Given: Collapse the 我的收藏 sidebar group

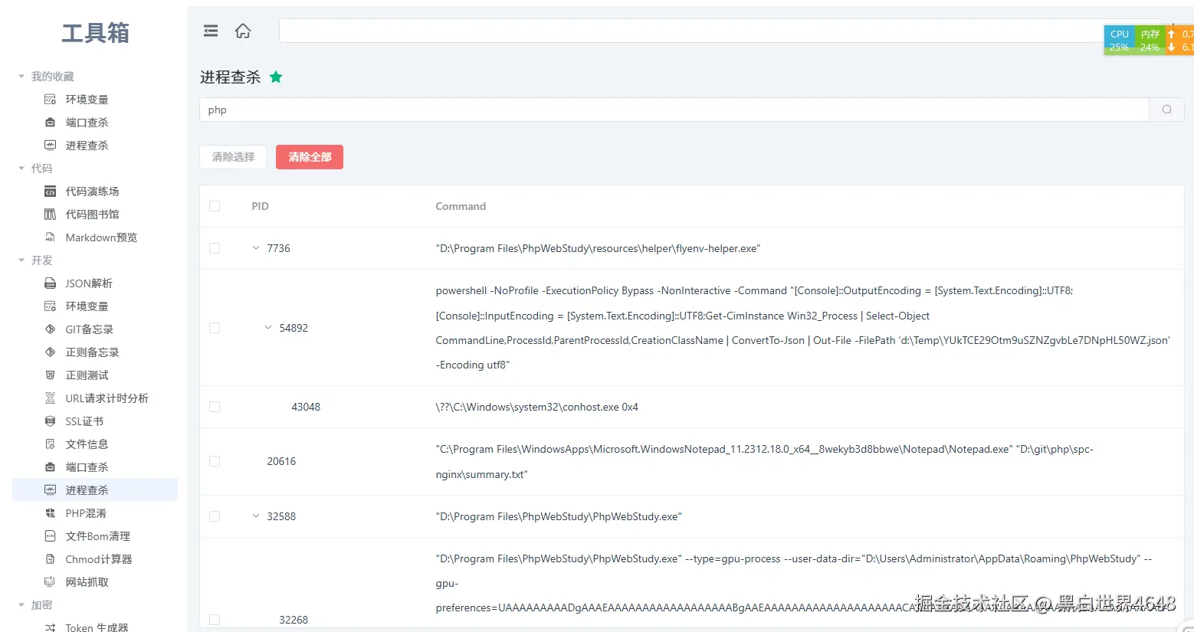Looking at the screenshot, I should (x=21, y=77).
